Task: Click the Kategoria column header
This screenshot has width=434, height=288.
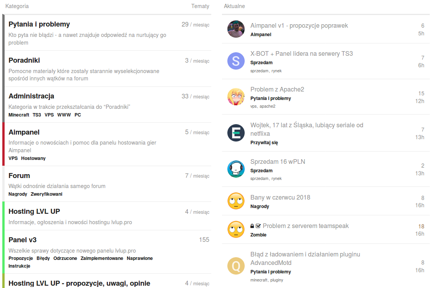Action: coord(17,6)
